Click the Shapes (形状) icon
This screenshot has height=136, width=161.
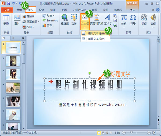coord(44,16)
